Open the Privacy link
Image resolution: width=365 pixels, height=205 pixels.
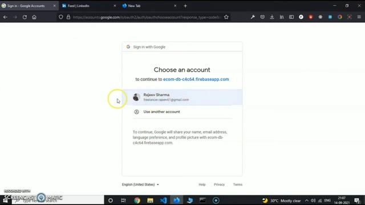[219, 184]
